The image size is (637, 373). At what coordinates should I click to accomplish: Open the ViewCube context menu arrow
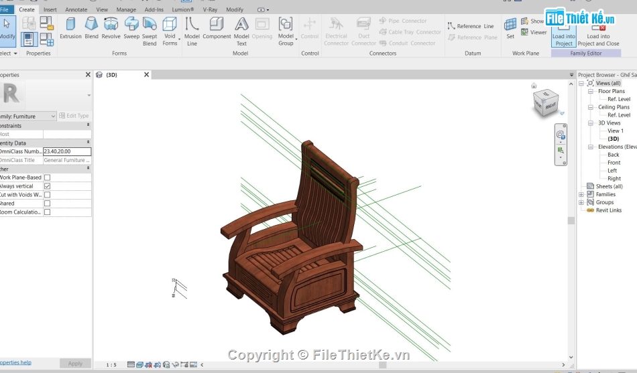coord(563,114)
